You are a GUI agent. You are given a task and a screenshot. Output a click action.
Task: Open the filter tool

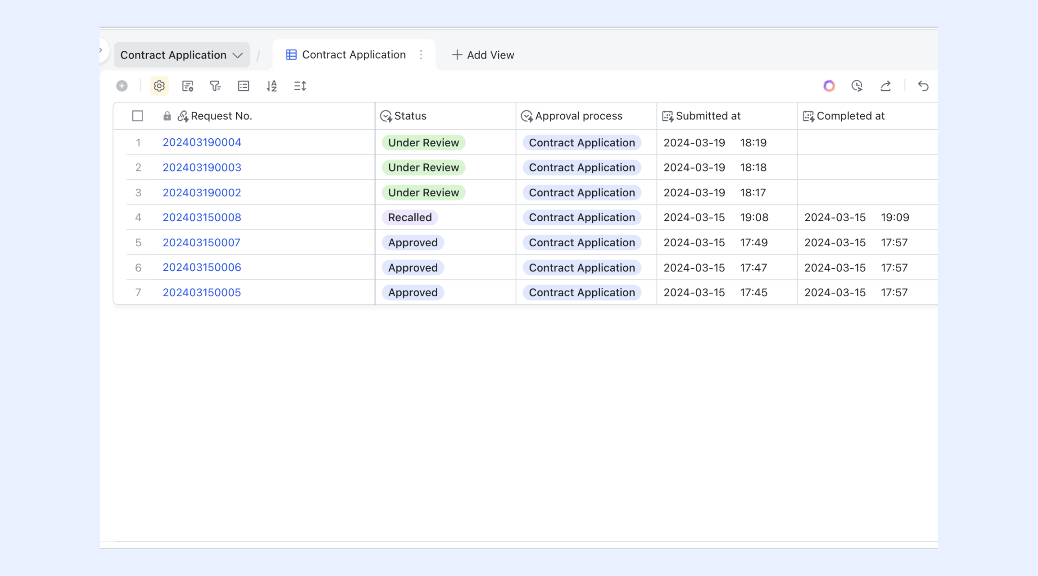[x=215, y=86]
